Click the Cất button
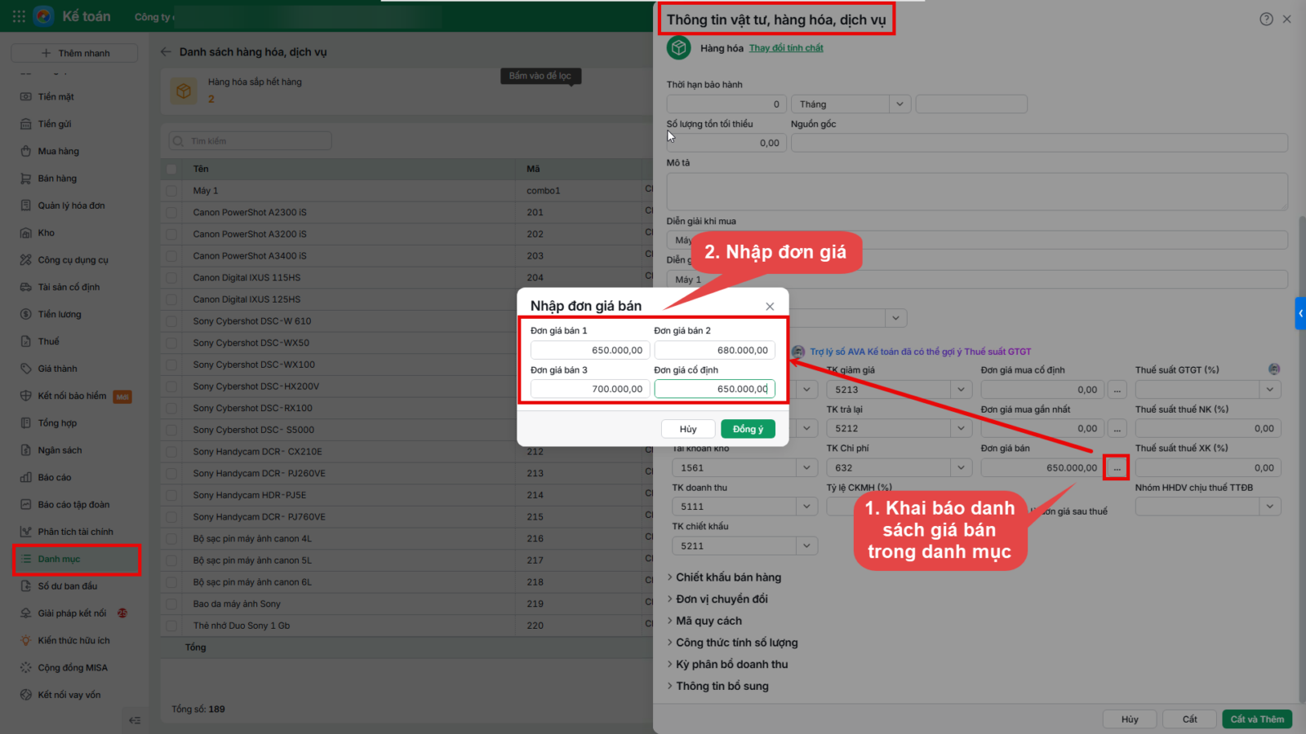The height and width of the screenshot is (734, 1306). coord(1190,719)
